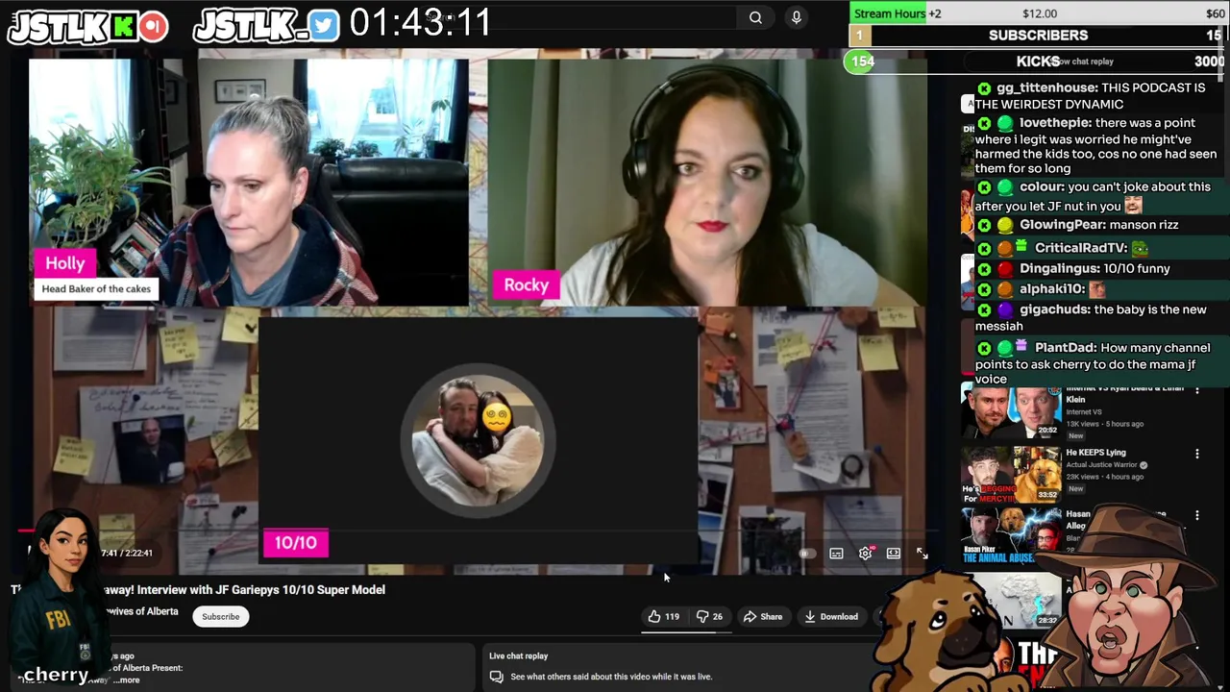Click the He KEEPS Lying title
Screen dimensions: 1230x692
point(1095,452)
